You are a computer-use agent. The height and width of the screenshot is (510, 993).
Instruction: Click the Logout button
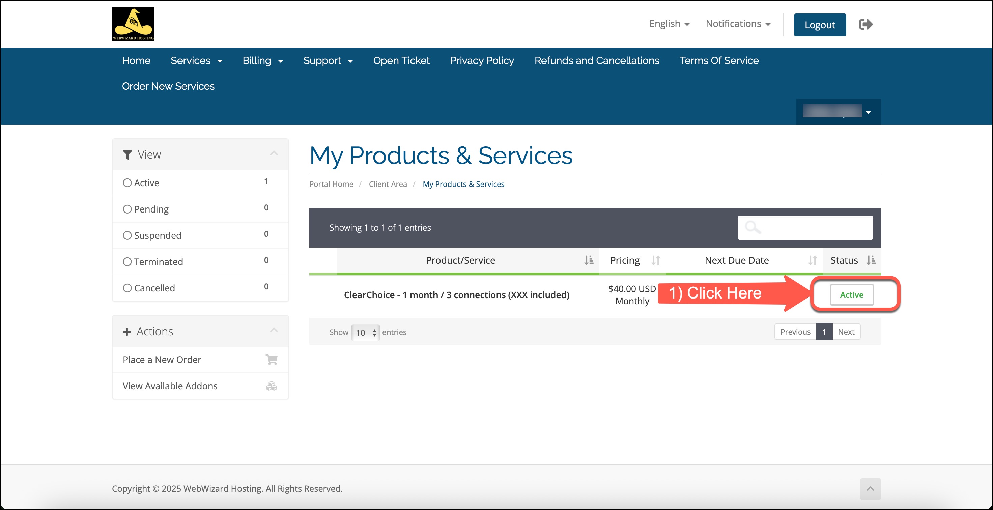coord(820,25)
